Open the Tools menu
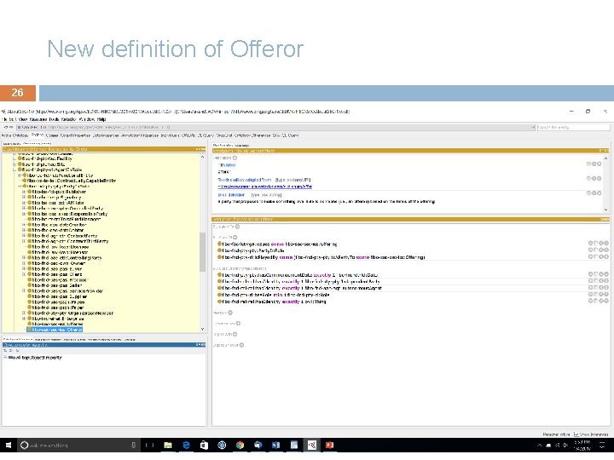Screen dimensions: 614x460 coord(54,119)
